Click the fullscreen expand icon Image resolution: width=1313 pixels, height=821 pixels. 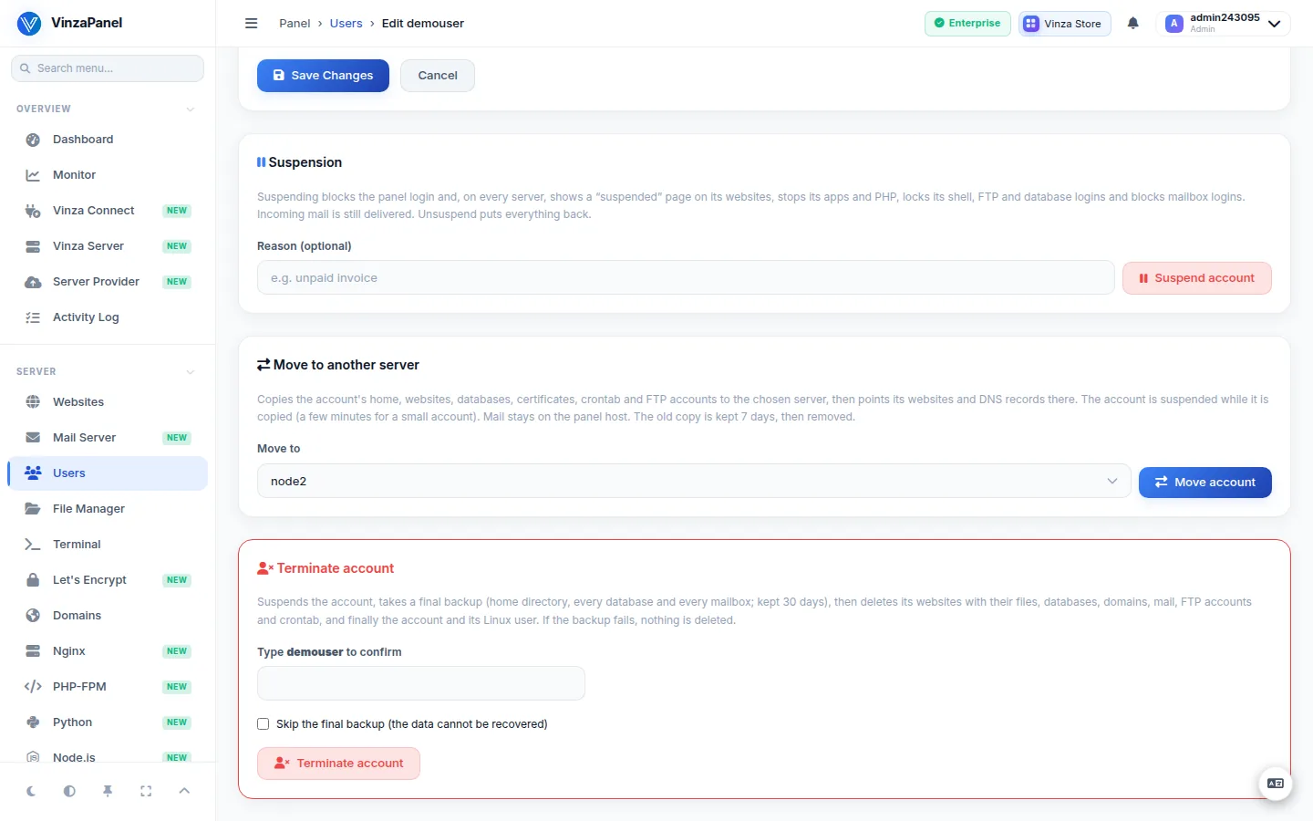[146, 792]
